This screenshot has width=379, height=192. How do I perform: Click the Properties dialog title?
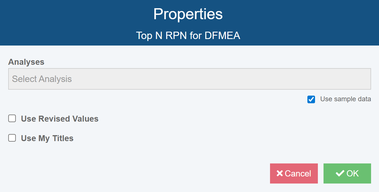tap(188, 14)
